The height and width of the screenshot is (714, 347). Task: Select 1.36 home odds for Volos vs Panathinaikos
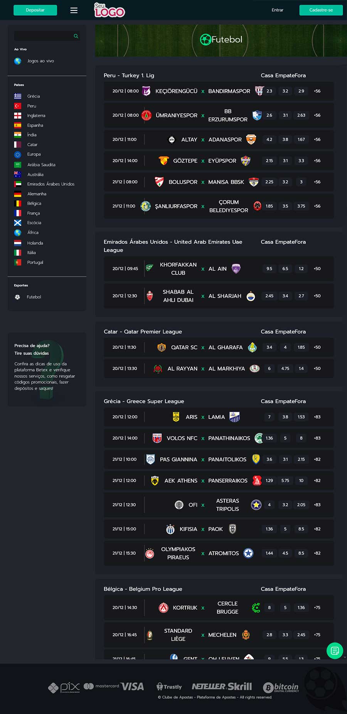click(x=269, y=438)
